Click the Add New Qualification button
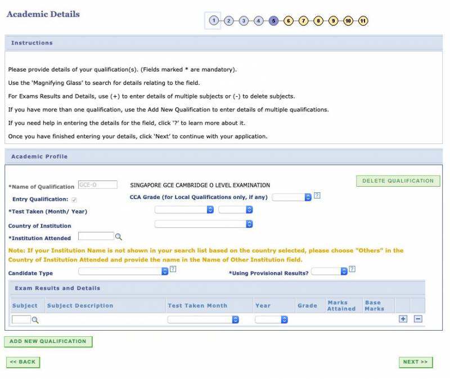This screenshot has height=379, width=450. 48,341
